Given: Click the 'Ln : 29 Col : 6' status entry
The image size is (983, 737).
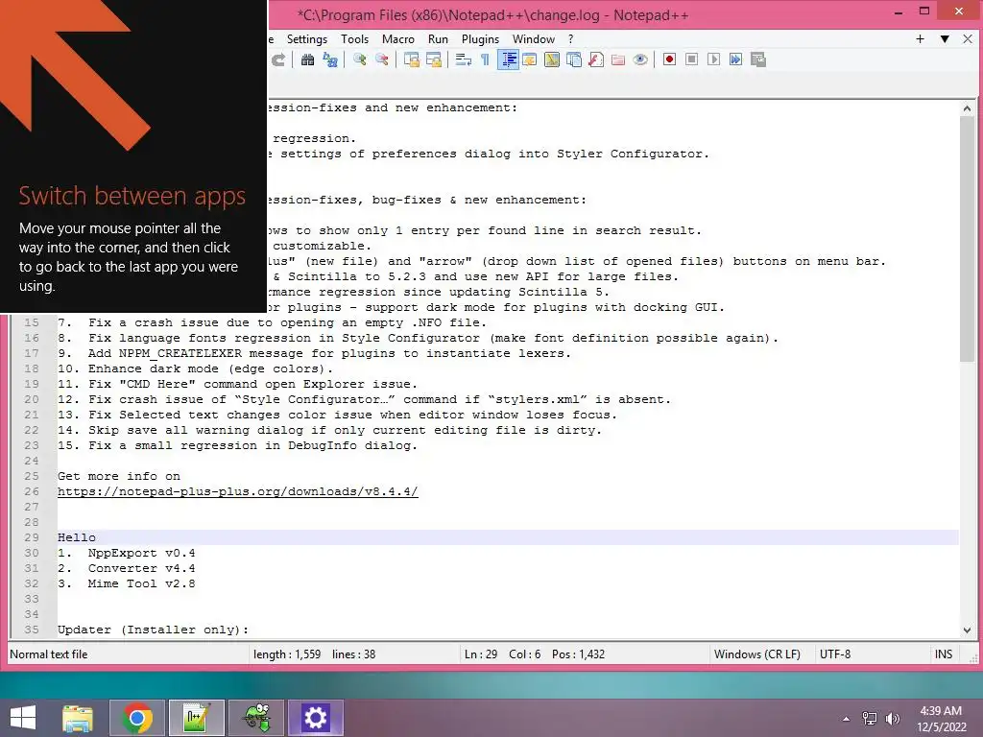Looking at the screenshot, I should click(502, 654).
